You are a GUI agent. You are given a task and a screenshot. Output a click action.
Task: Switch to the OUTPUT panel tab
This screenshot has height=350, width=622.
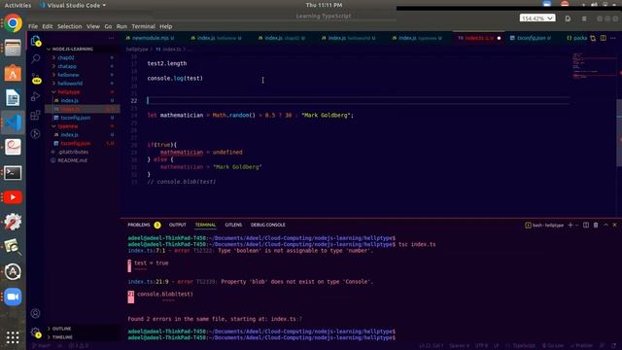(177, 225)
